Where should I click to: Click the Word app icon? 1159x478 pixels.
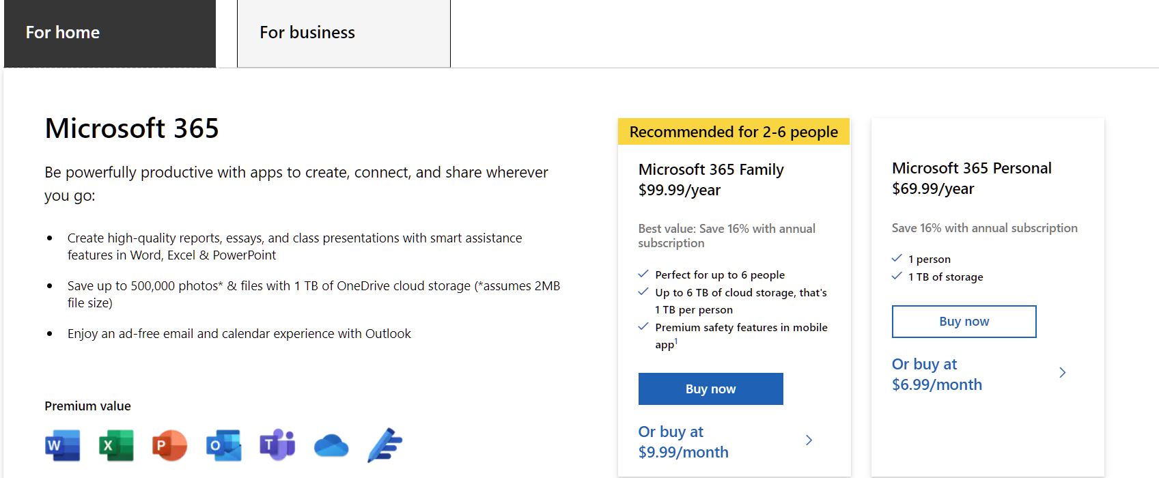coord(63,446)
